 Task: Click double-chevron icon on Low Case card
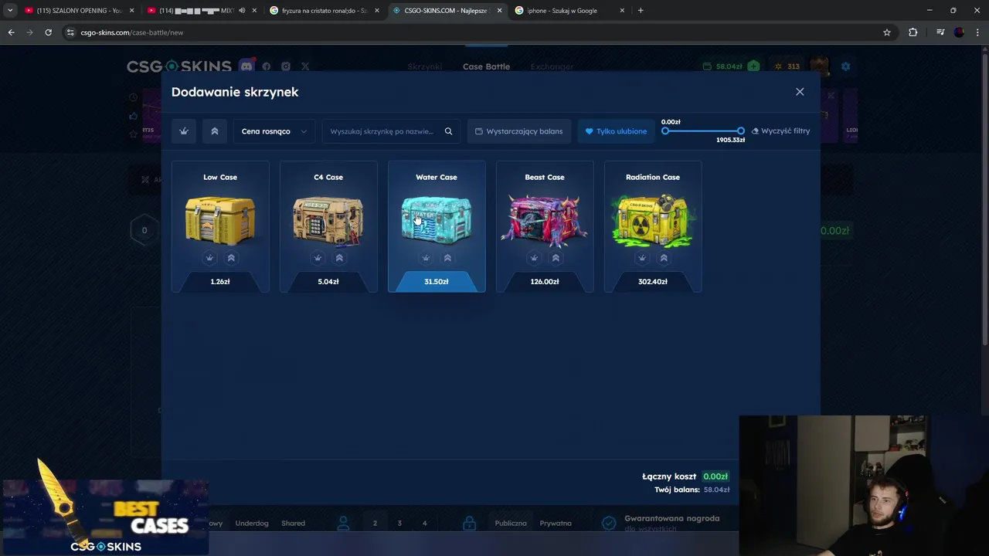click(x=231, y=258)
